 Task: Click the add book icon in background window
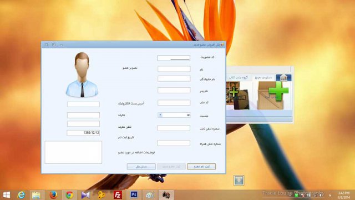238,96
